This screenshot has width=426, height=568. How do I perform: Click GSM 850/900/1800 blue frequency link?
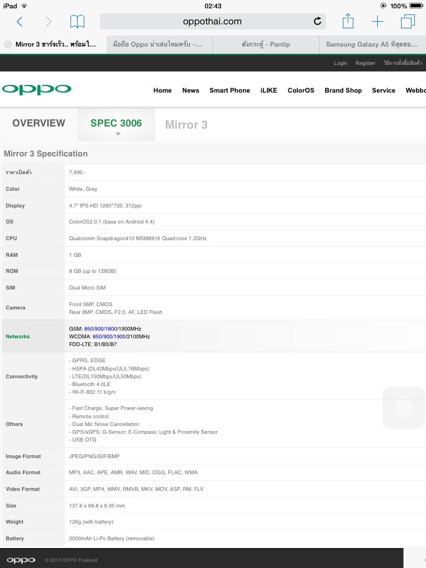(101, 328)
